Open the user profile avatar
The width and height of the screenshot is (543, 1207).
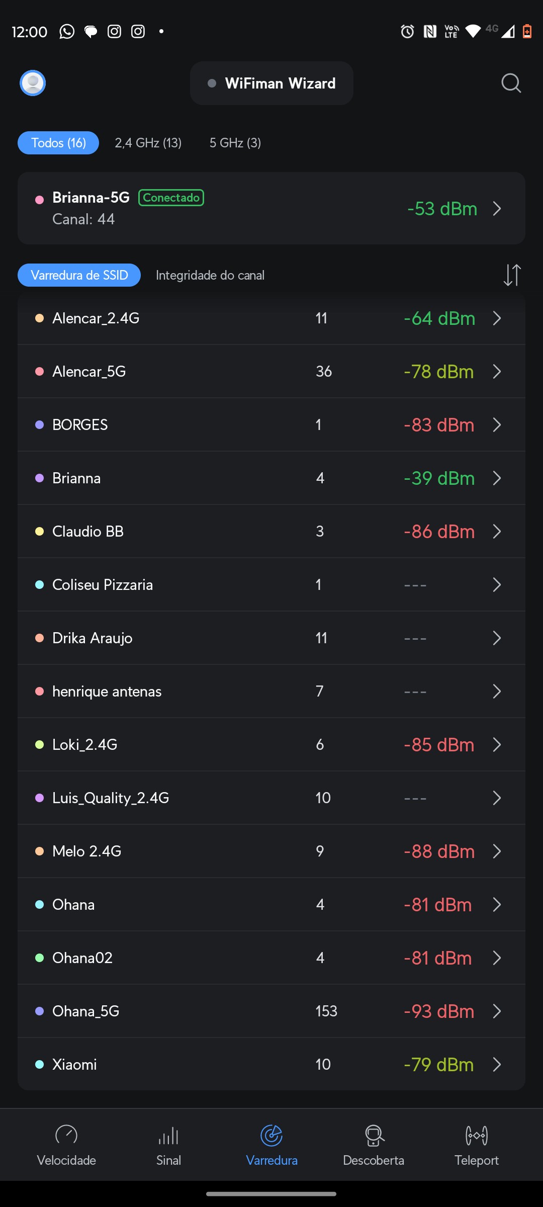33,83
